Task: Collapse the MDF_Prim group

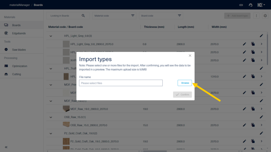Action: pyautogui.click(x=51, y=85)
